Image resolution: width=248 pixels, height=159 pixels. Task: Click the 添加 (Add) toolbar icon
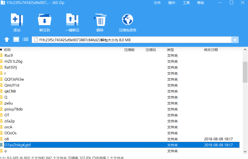pyautogui.click(x=17, y=20)
